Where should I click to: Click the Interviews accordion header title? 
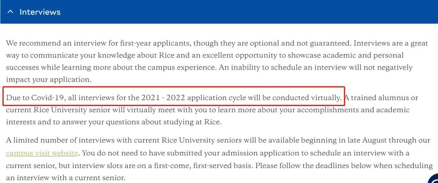(x=40, y=12)
